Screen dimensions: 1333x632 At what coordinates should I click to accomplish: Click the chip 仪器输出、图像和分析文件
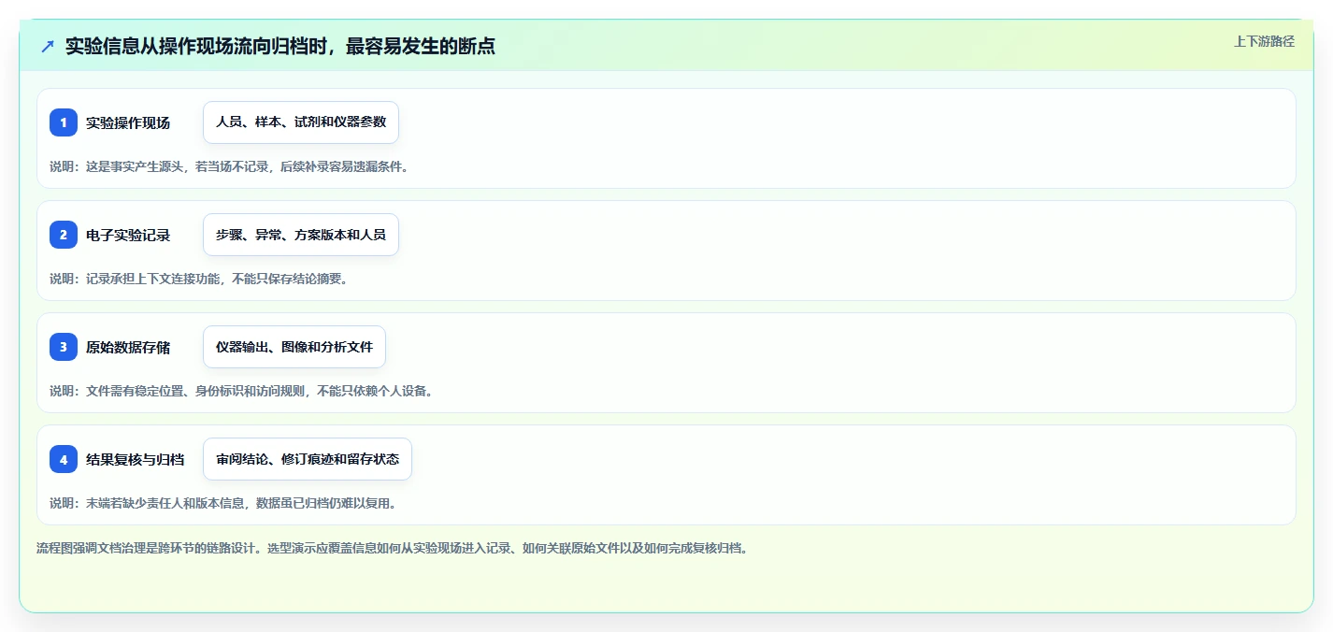pos(294,347)
